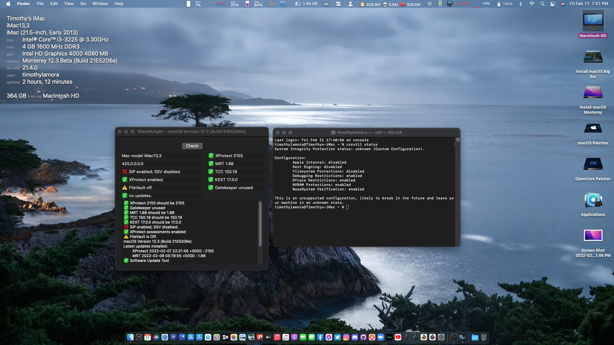Launch Twitter from the dock
Image resolution: width=614 pixels, height=345 pixels.
337,337
